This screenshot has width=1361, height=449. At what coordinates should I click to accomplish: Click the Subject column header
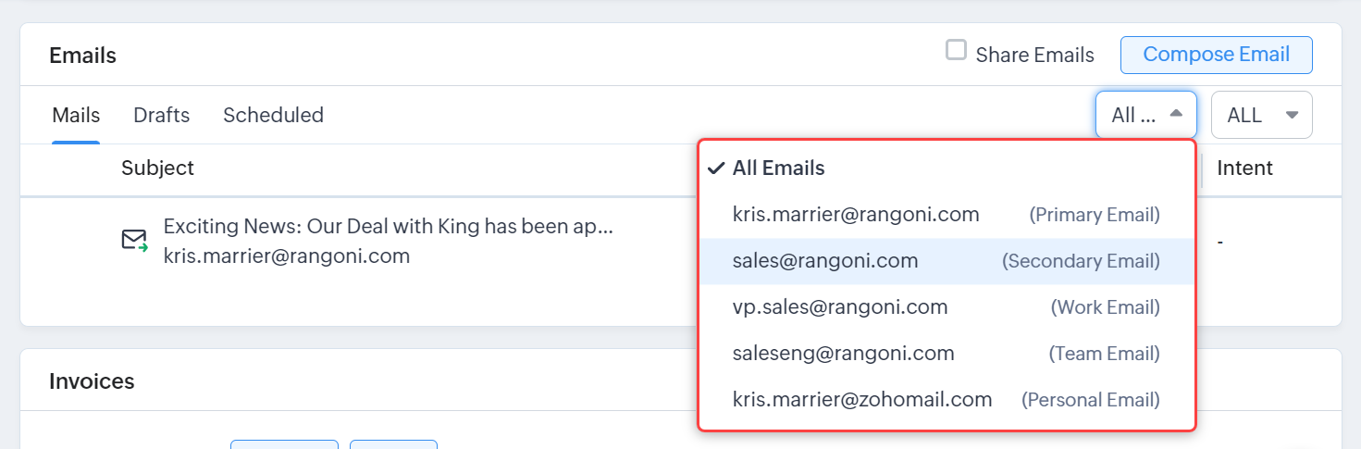pyautogui.click(x=157, y=168)
